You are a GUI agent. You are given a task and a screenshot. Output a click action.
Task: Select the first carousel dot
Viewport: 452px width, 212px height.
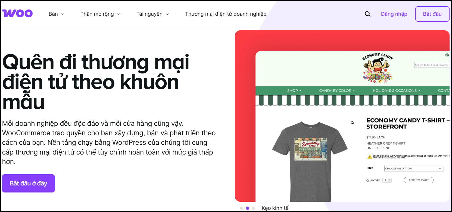click(x=242, y=208)
